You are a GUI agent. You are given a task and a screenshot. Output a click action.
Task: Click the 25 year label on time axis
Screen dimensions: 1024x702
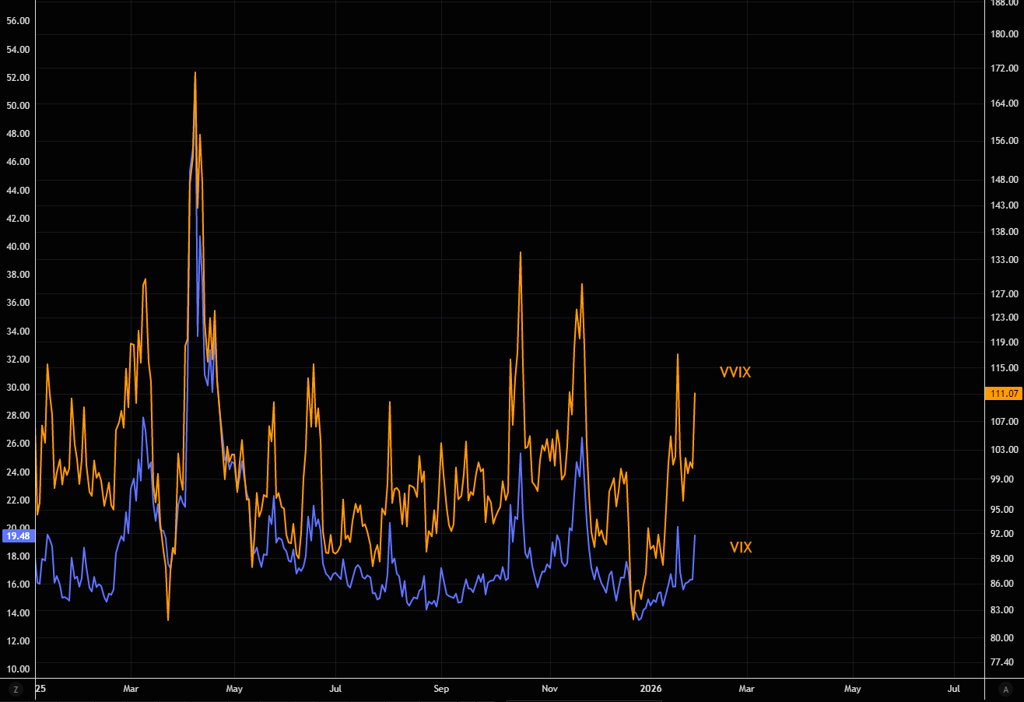pyautogui.click(x=40, y=689)
